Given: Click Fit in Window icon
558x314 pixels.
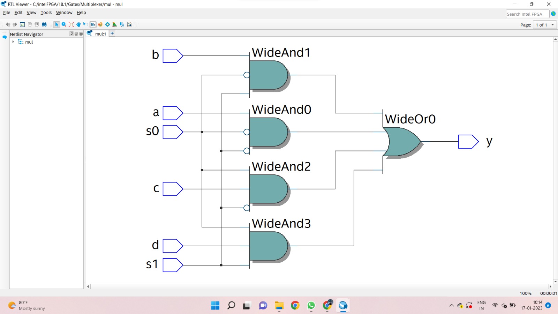Looking at the screenshot, I should pos(71,24).
